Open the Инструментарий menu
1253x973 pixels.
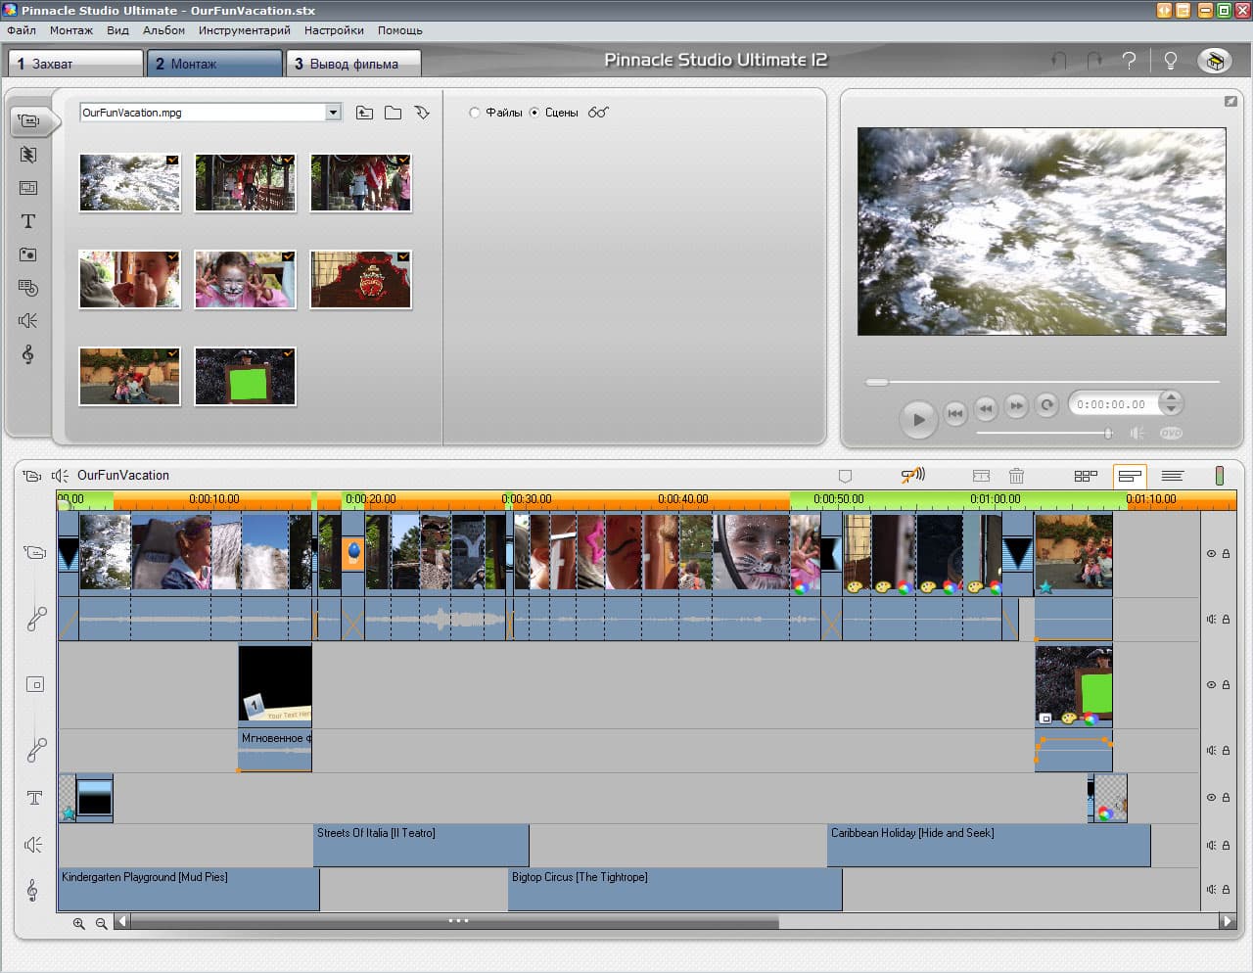[x=245, y=30]
